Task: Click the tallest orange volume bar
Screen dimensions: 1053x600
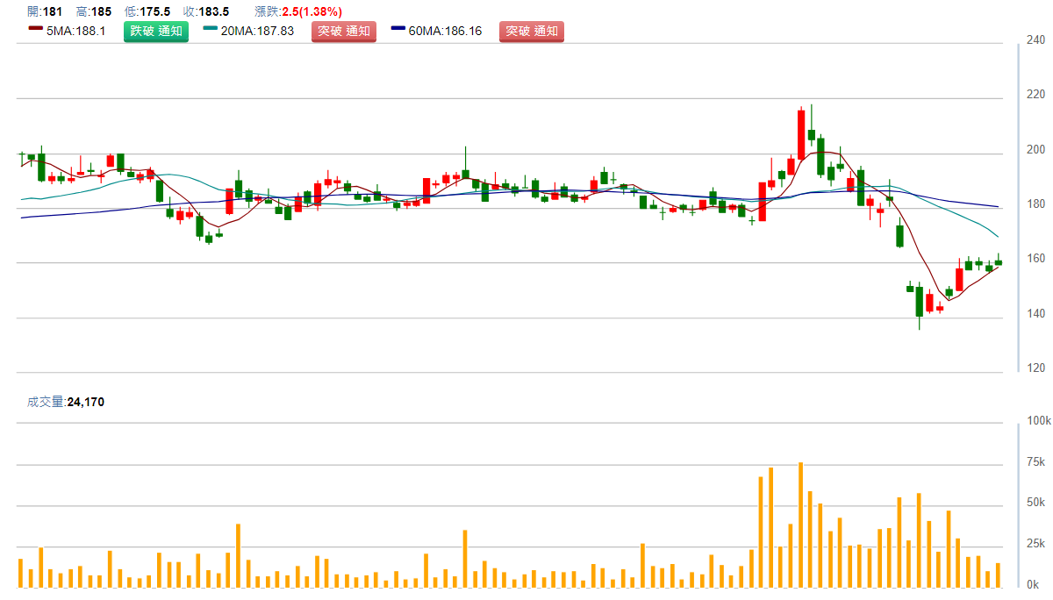Action: click(x=801, y=525)
